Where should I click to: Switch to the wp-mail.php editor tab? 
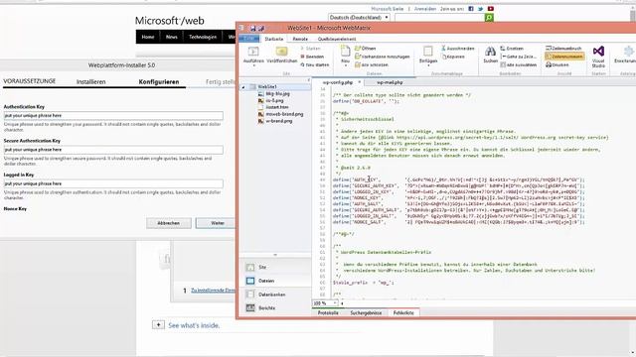click(x=390, y=82)
